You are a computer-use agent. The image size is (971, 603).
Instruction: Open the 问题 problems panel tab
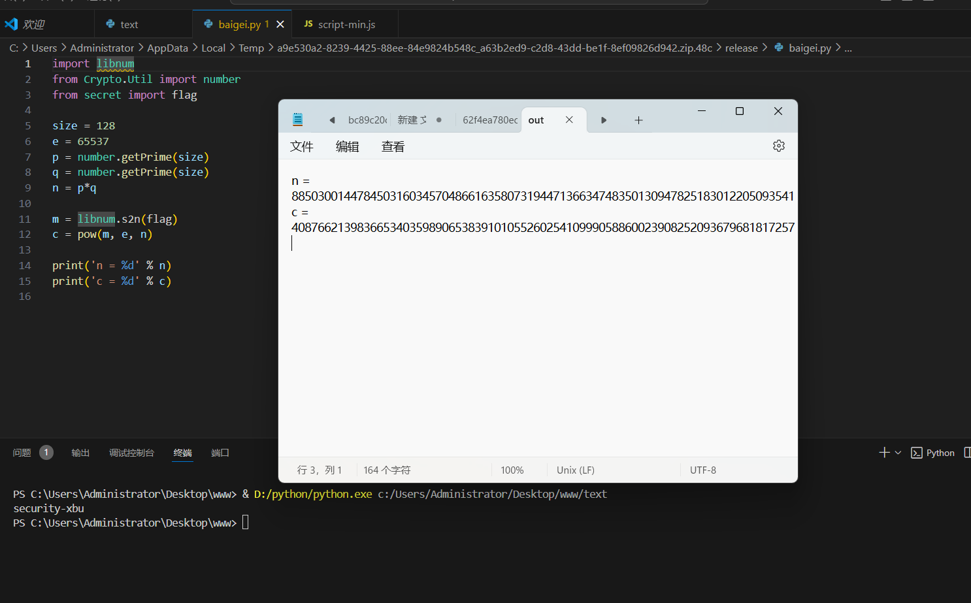click(22, 453)
